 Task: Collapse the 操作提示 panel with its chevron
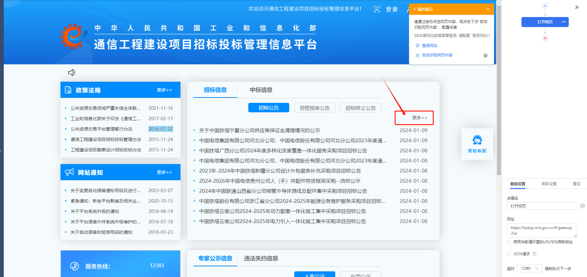click(x=488, y=9)
